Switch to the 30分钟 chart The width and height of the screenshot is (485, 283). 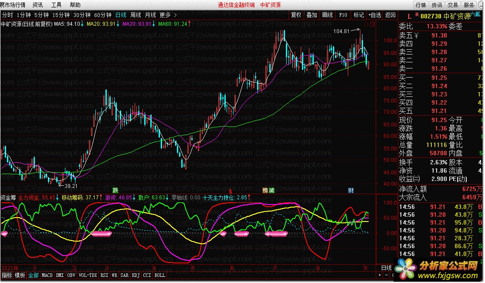[x=81, y=15]
